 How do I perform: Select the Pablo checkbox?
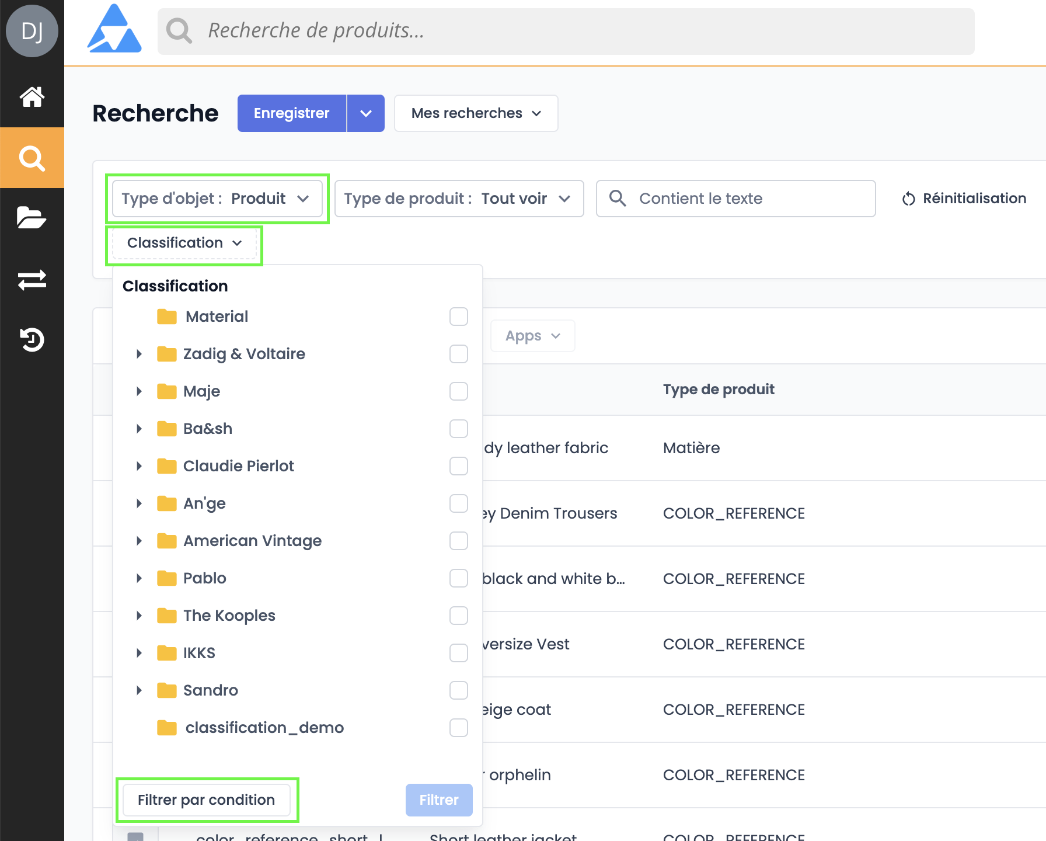coord(459,578)
